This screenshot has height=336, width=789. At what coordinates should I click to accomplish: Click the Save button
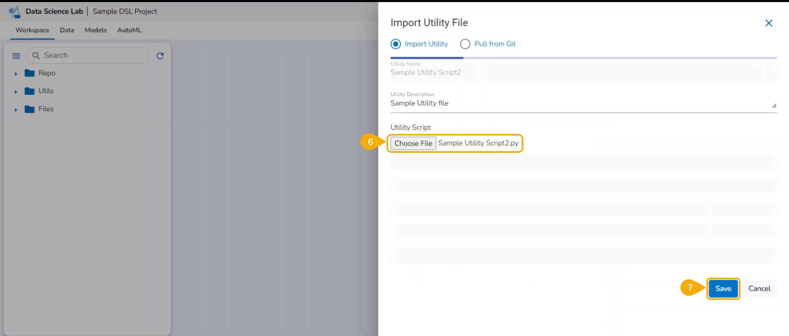(x=723, y=288)
